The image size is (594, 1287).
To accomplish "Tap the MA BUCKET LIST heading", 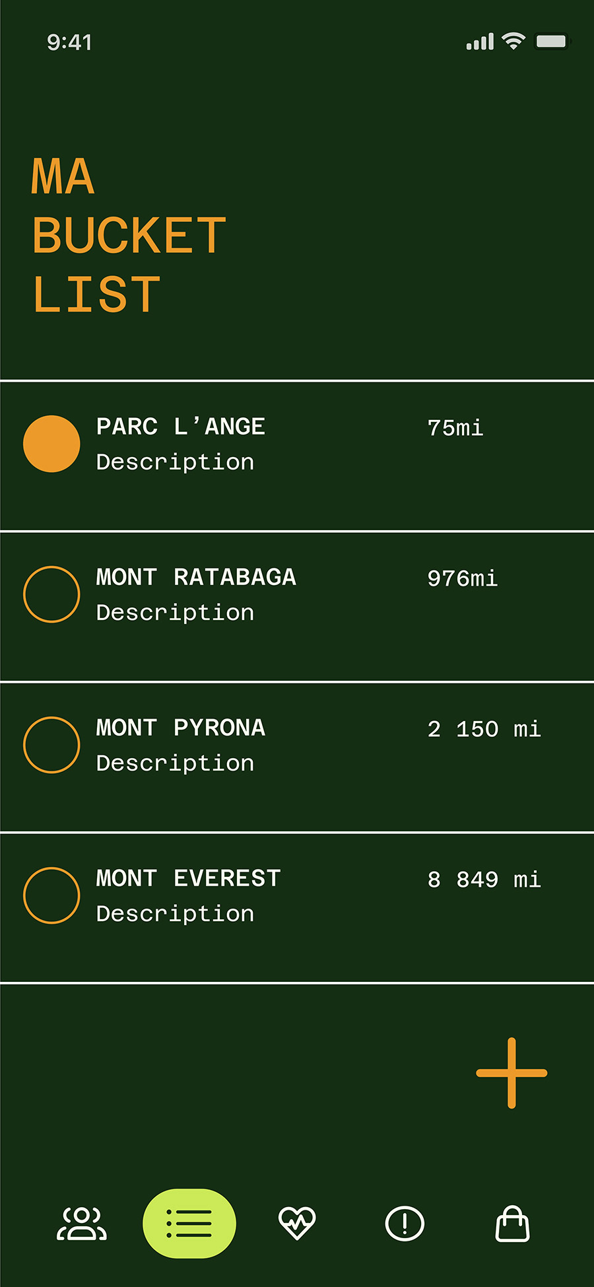I will pyautogui.click(x=129, y=234).
